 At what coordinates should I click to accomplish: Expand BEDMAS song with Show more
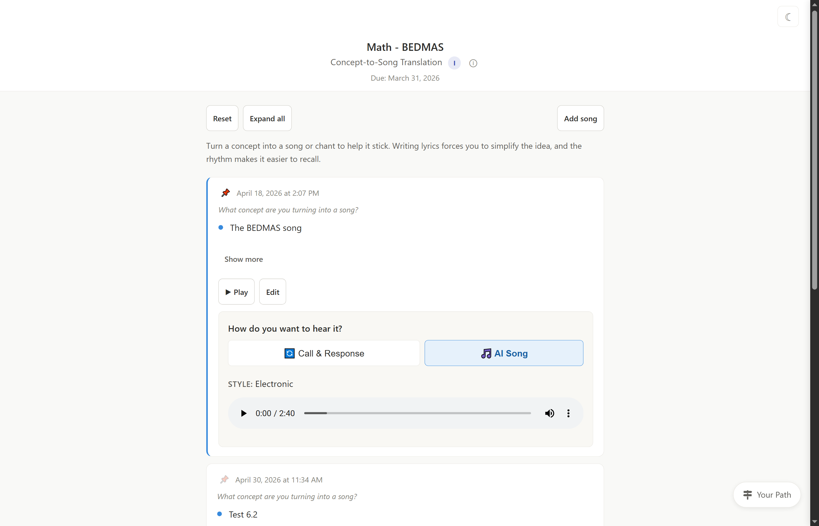pyautogui.click(x=243, y=259)
